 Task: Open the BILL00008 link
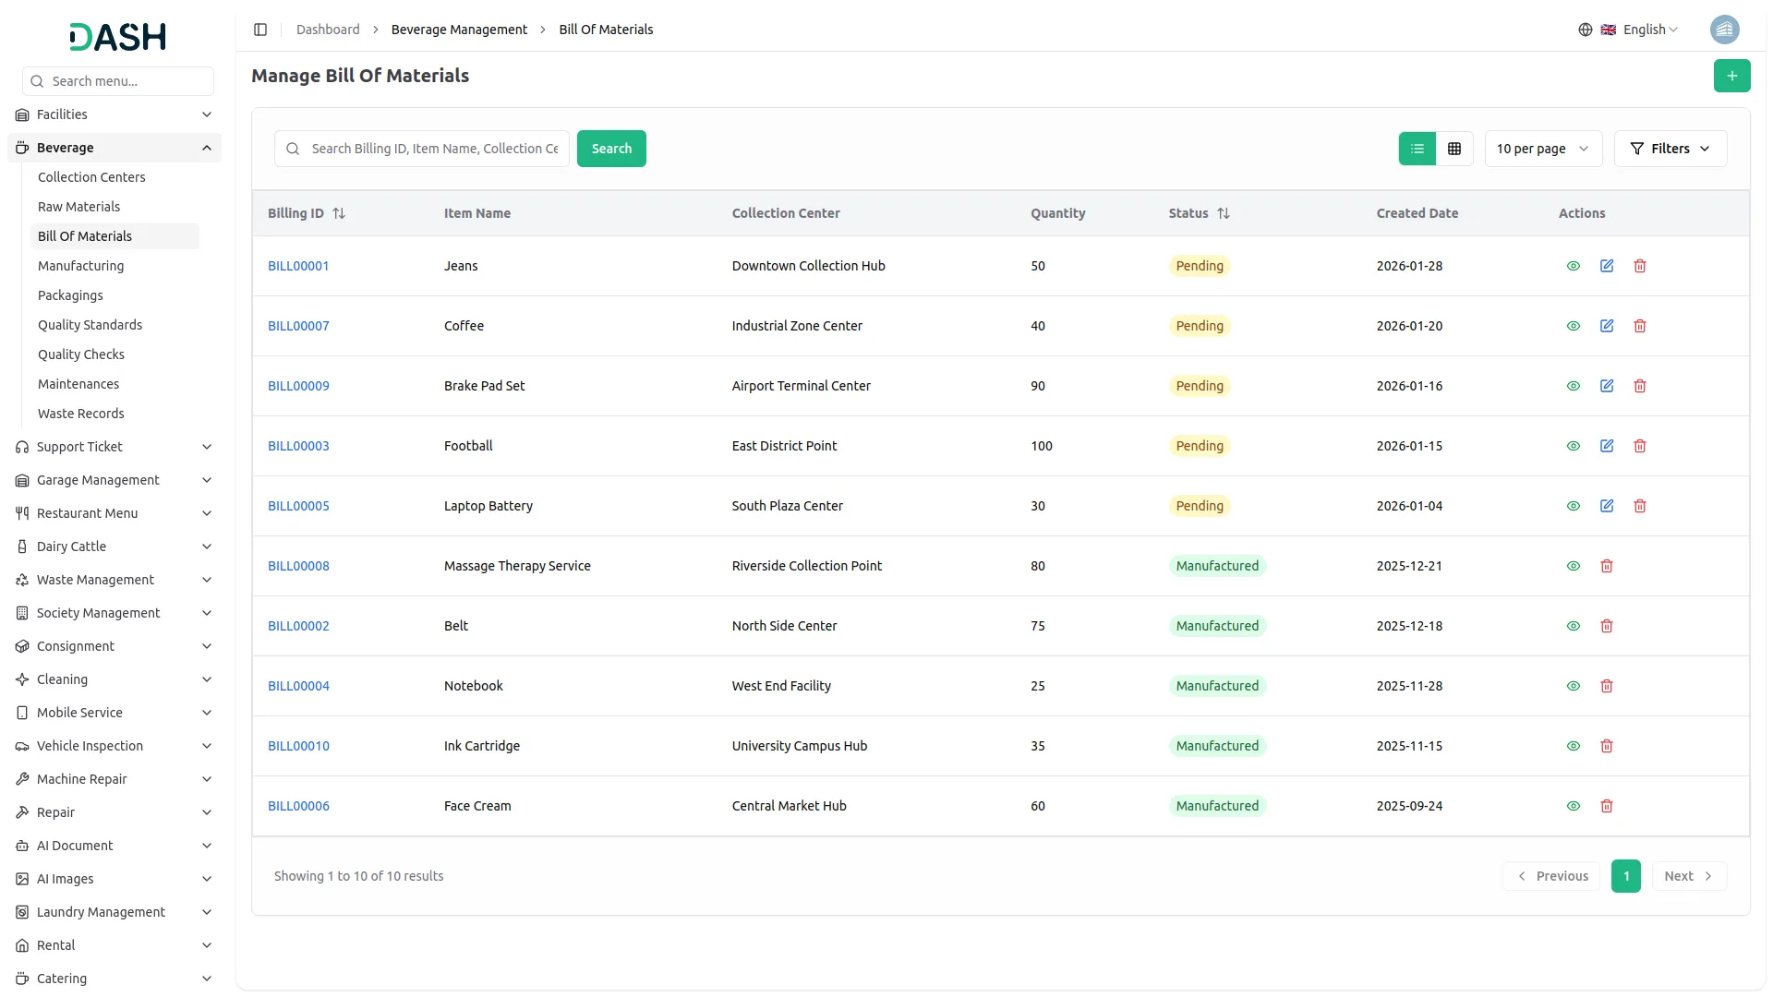pyautogui.click(x=298, y=566)
